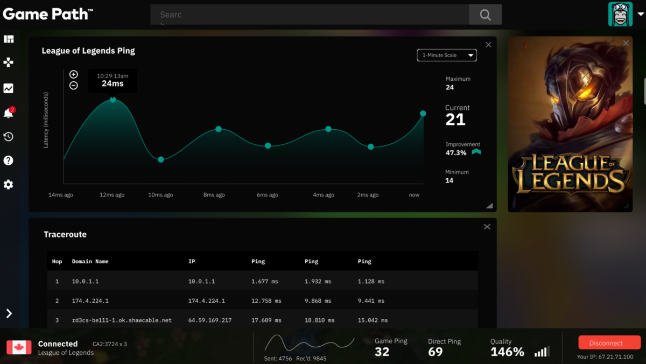
Task: Click the Direct Ping value '69'
Action: [436, 352]
